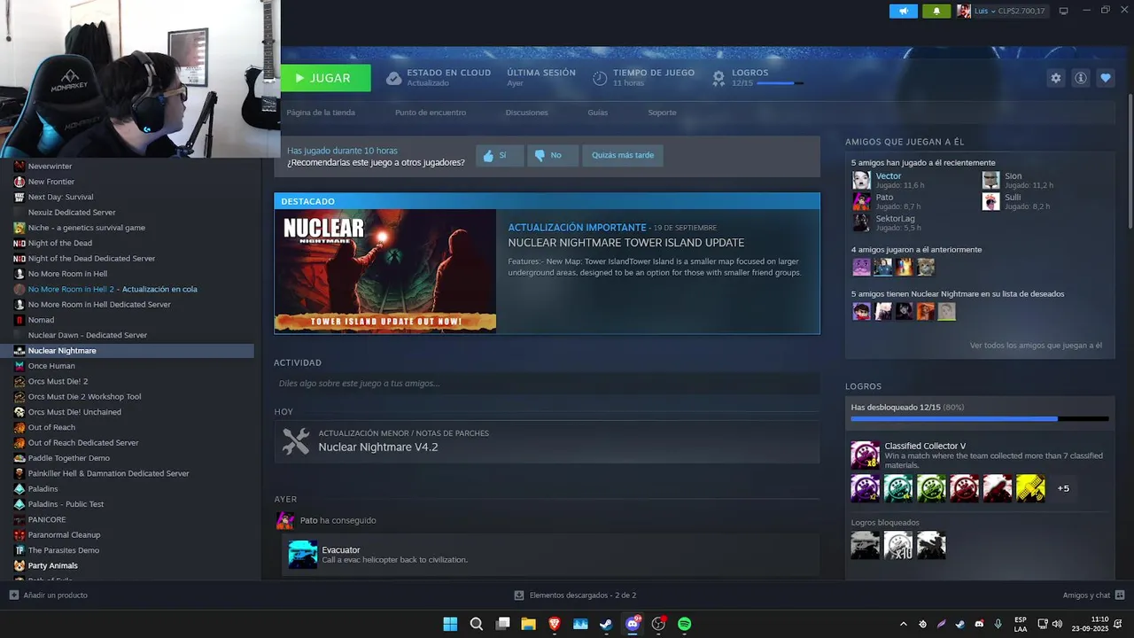The width and height of the screenshot is (1134, 638).
Task: Open friend Sion's avatar
Action: pos(990,180)
